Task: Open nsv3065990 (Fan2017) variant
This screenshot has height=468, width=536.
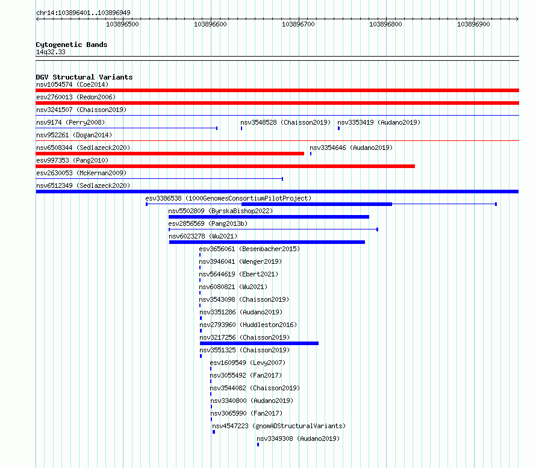Action: 246,413
